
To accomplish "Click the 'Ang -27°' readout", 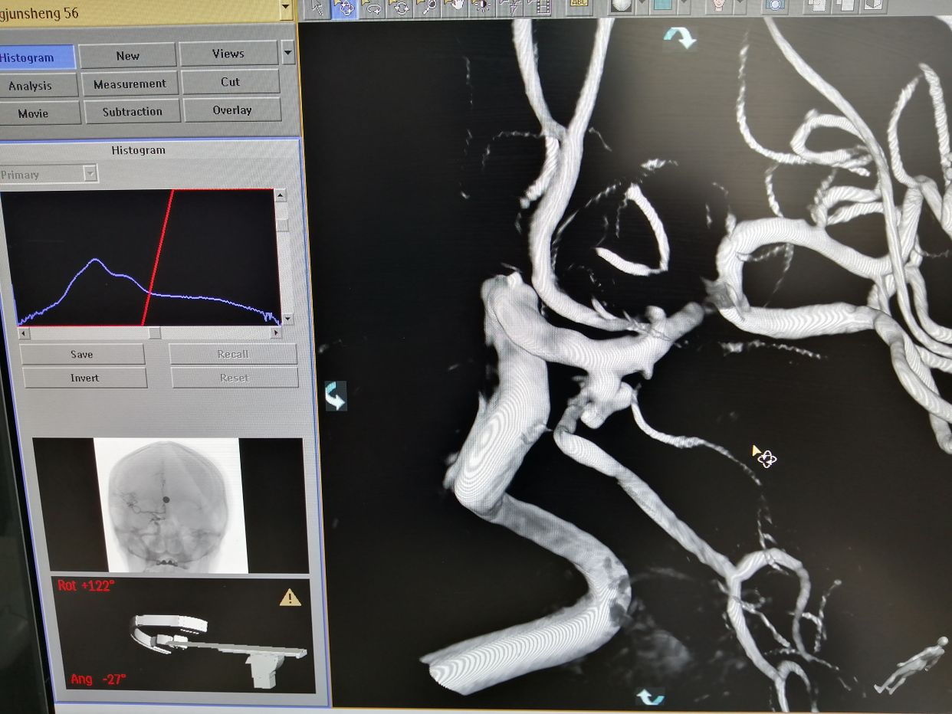I will [98, 679].
